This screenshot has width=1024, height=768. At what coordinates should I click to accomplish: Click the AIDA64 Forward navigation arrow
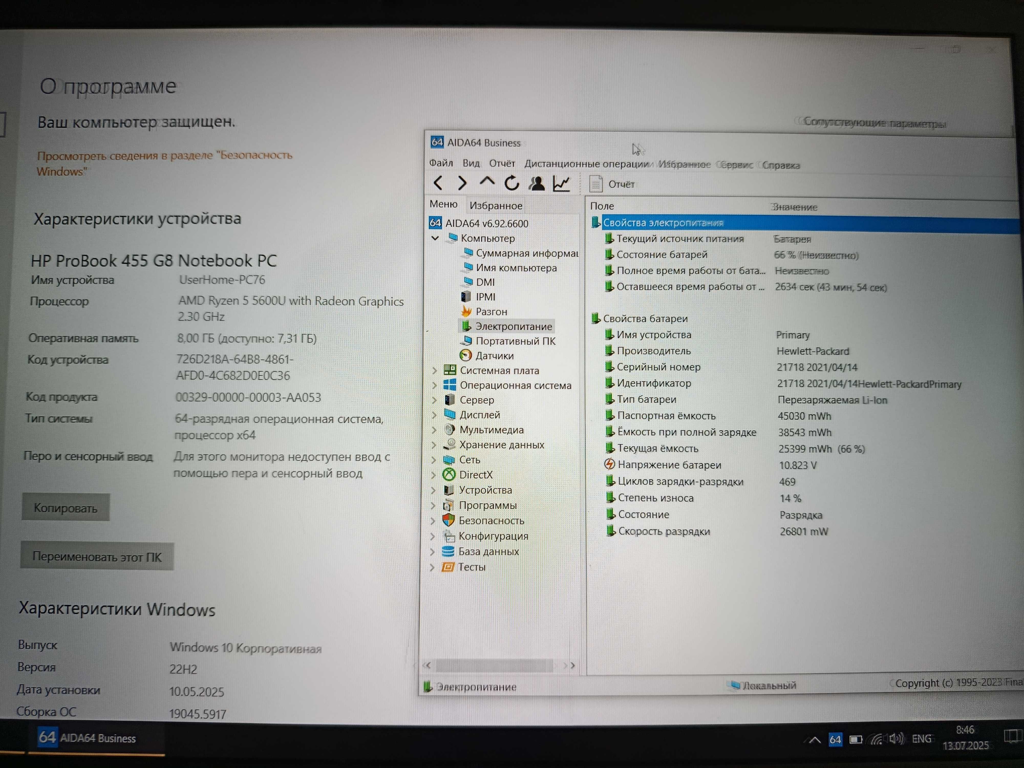pos(462,183)
